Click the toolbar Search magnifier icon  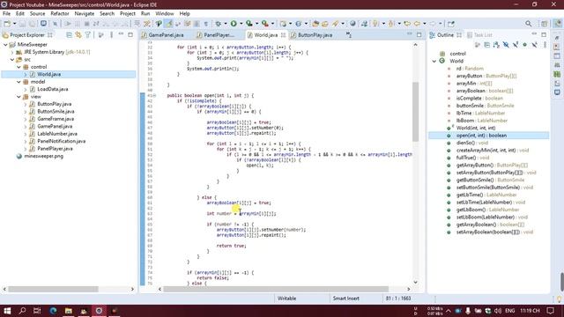(x=528, y=24)
